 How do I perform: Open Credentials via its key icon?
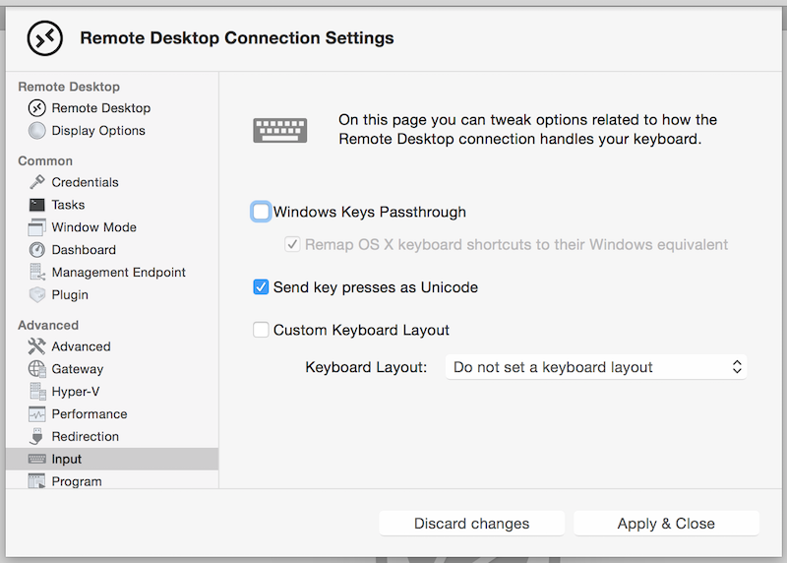[36, 182]
